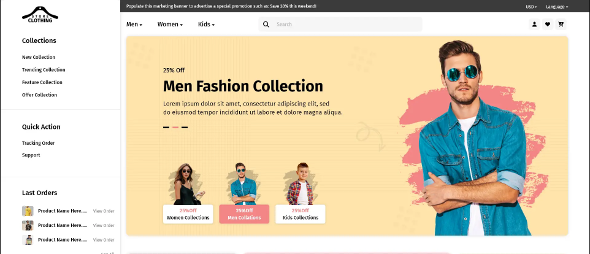The width and height of the screenshot is (590, 254).
Task: Select the third banner slide indicator
Action: (x=185, y=128)
